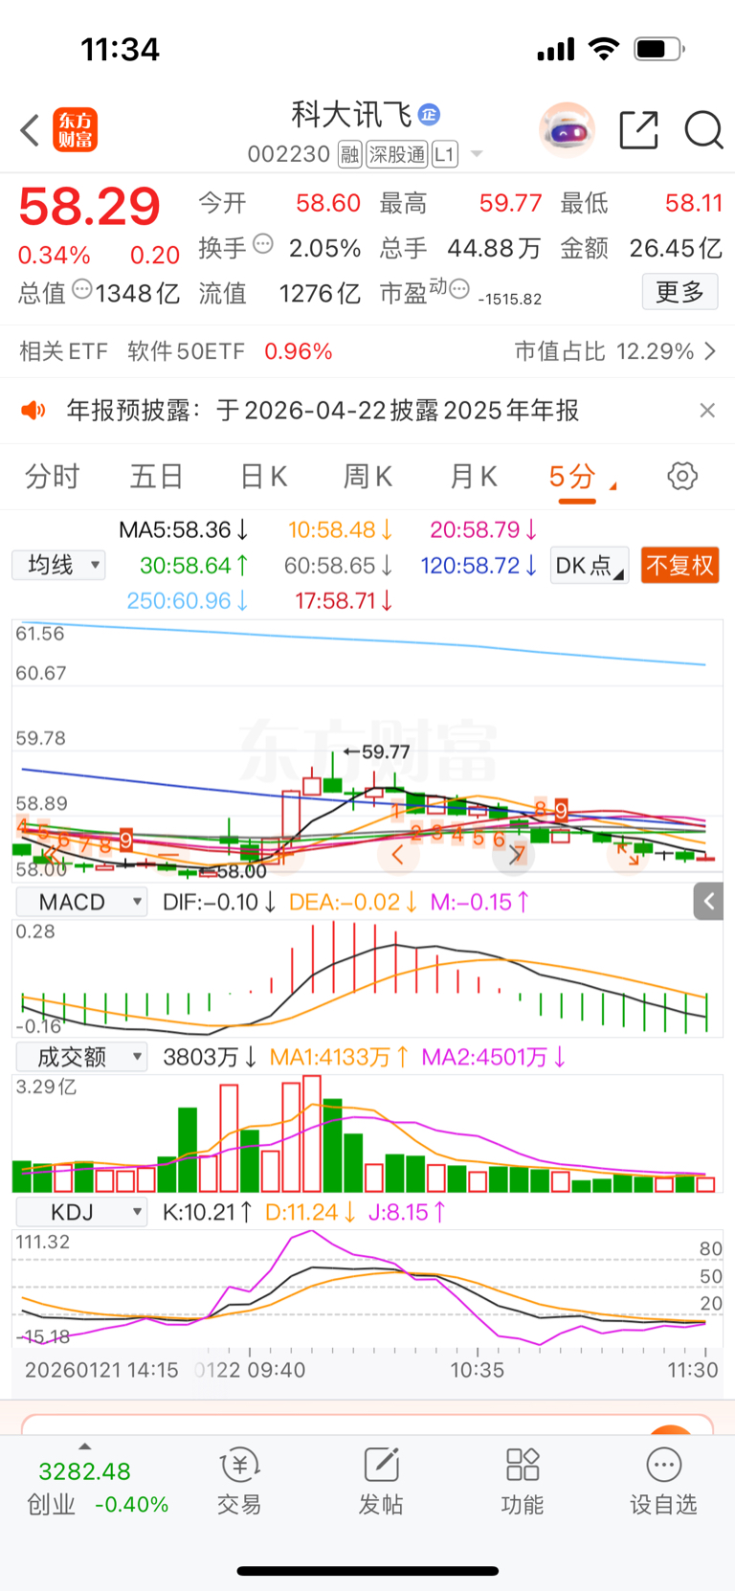Tap the 59.77 high price marker
Image resolution: width=735 pixels, height=1592 pixels.
(x=377, y=752)
